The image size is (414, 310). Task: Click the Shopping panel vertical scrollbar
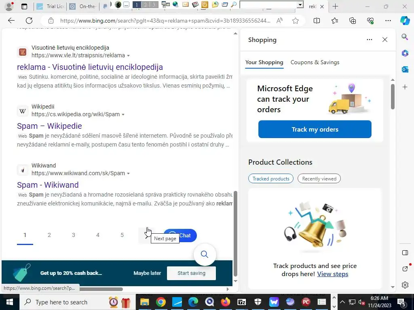393,97
